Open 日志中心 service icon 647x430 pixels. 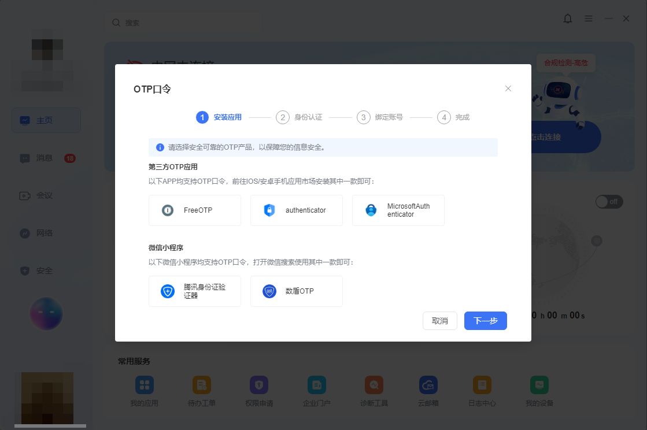482,391
